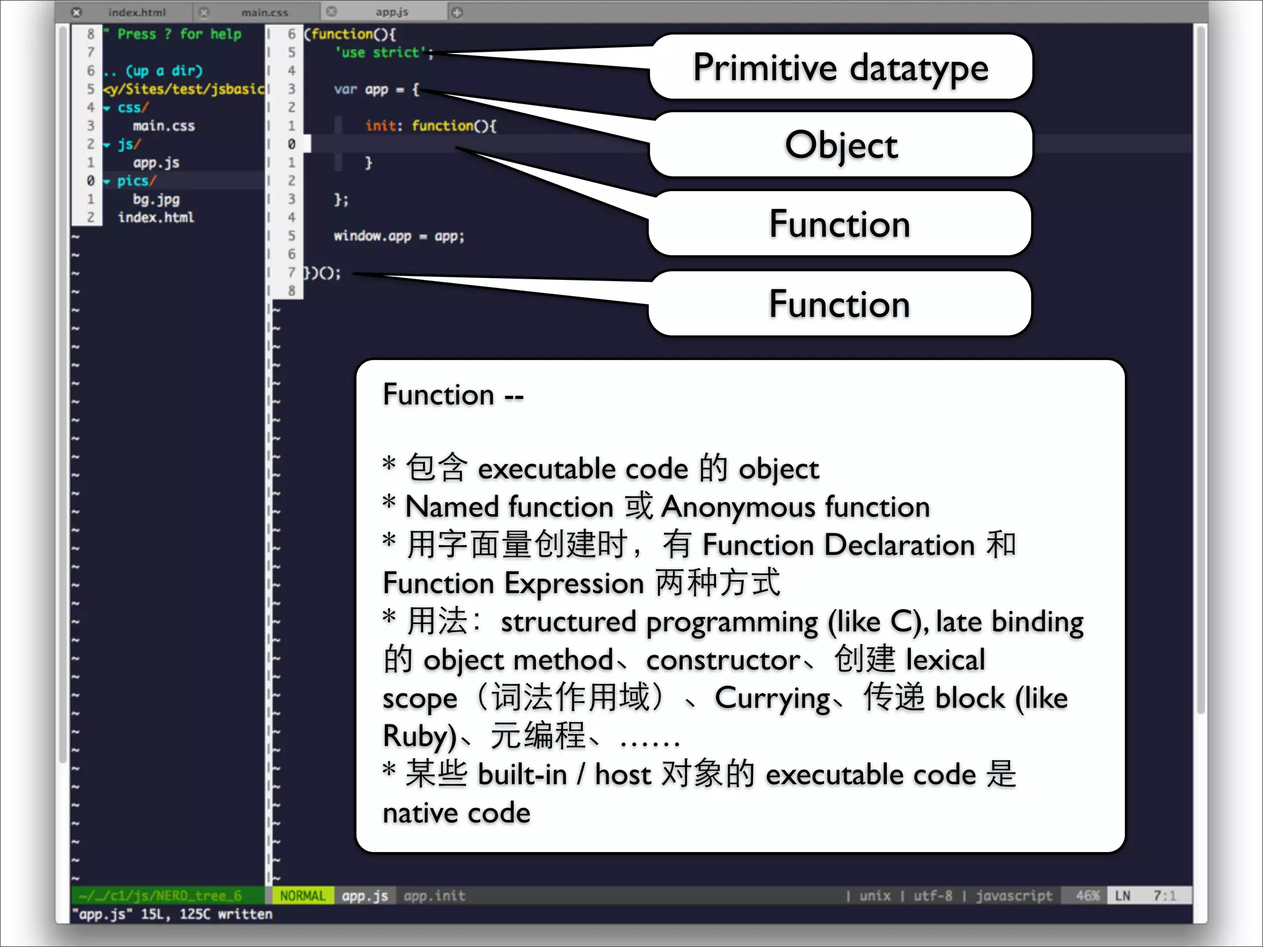Viewport: 1263px width, 947px height.
Task: Click the left window vertical scrollbar
Action: click(62, 395)
